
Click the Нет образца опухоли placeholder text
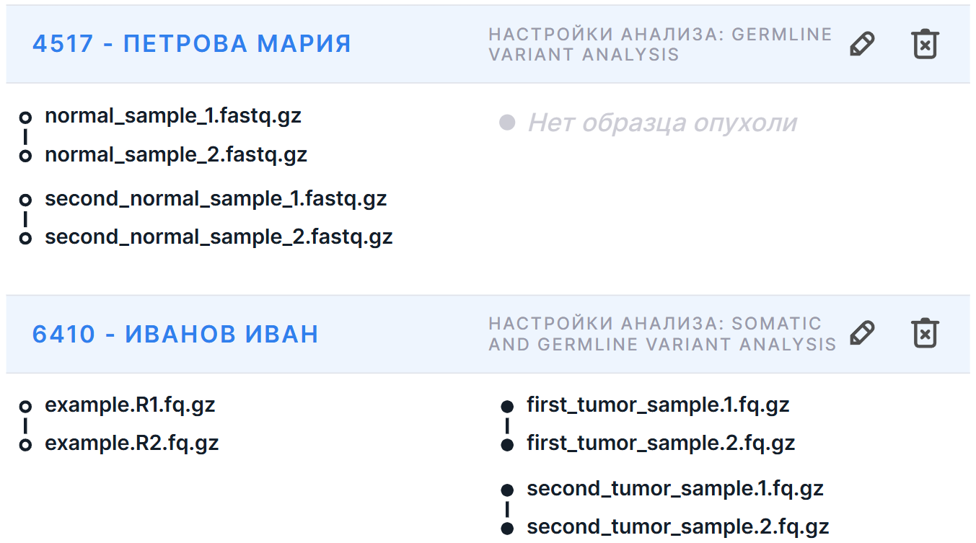tap(662, 123)
